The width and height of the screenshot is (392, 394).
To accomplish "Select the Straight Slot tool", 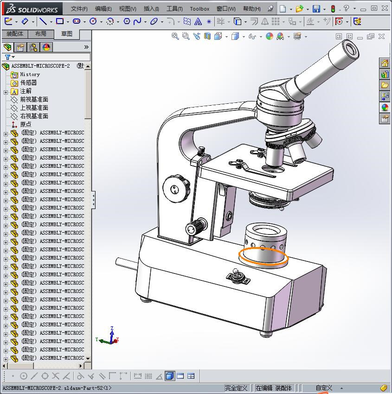I will click(x=77, y=21).
